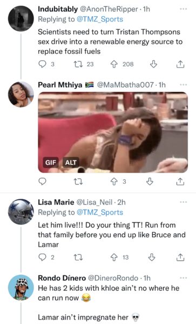This screenshot has width=196, height=324.
Task: Upvote Pearl Mthiya's GIF tweet
Action: coord(114,181)
